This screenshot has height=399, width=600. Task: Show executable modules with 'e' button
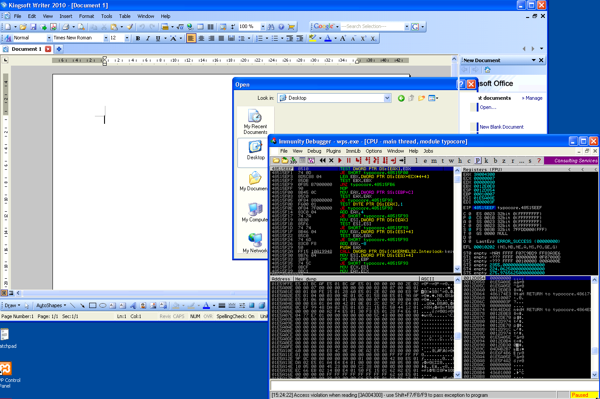pos(425,161)
